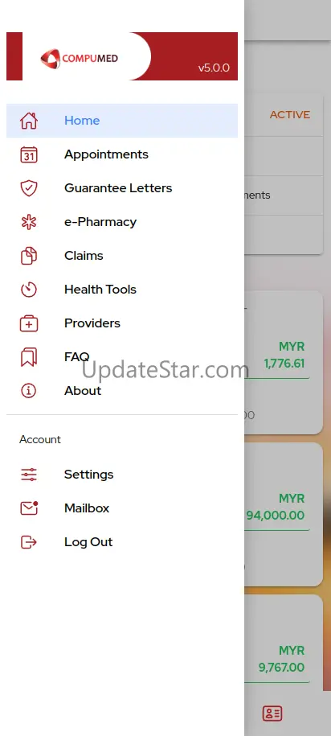
Task: Choose the Providers menu label
Action: tap(92, 323)
